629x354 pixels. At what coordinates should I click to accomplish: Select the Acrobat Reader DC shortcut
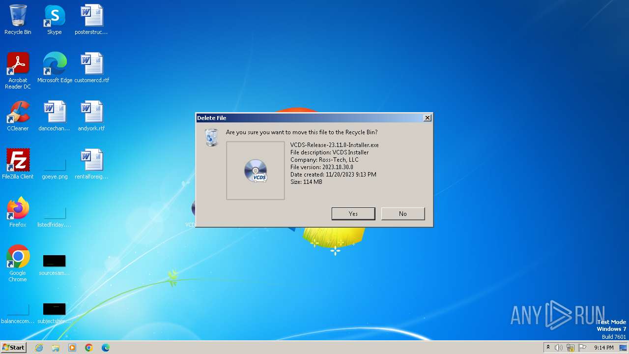(x=18, y=71)
